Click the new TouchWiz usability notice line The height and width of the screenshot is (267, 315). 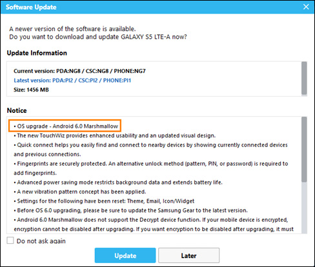tap(115, 135)
